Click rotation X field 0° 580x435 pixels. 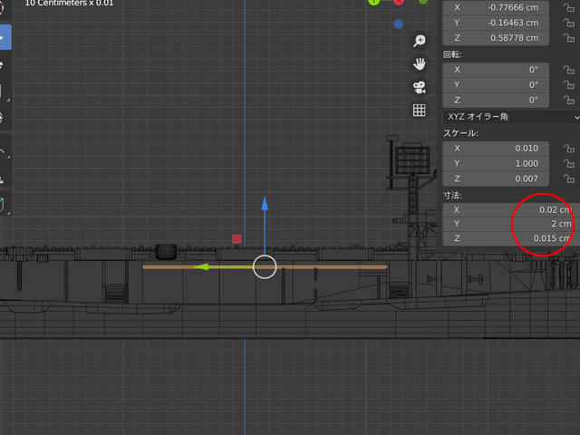coord(496,70)
